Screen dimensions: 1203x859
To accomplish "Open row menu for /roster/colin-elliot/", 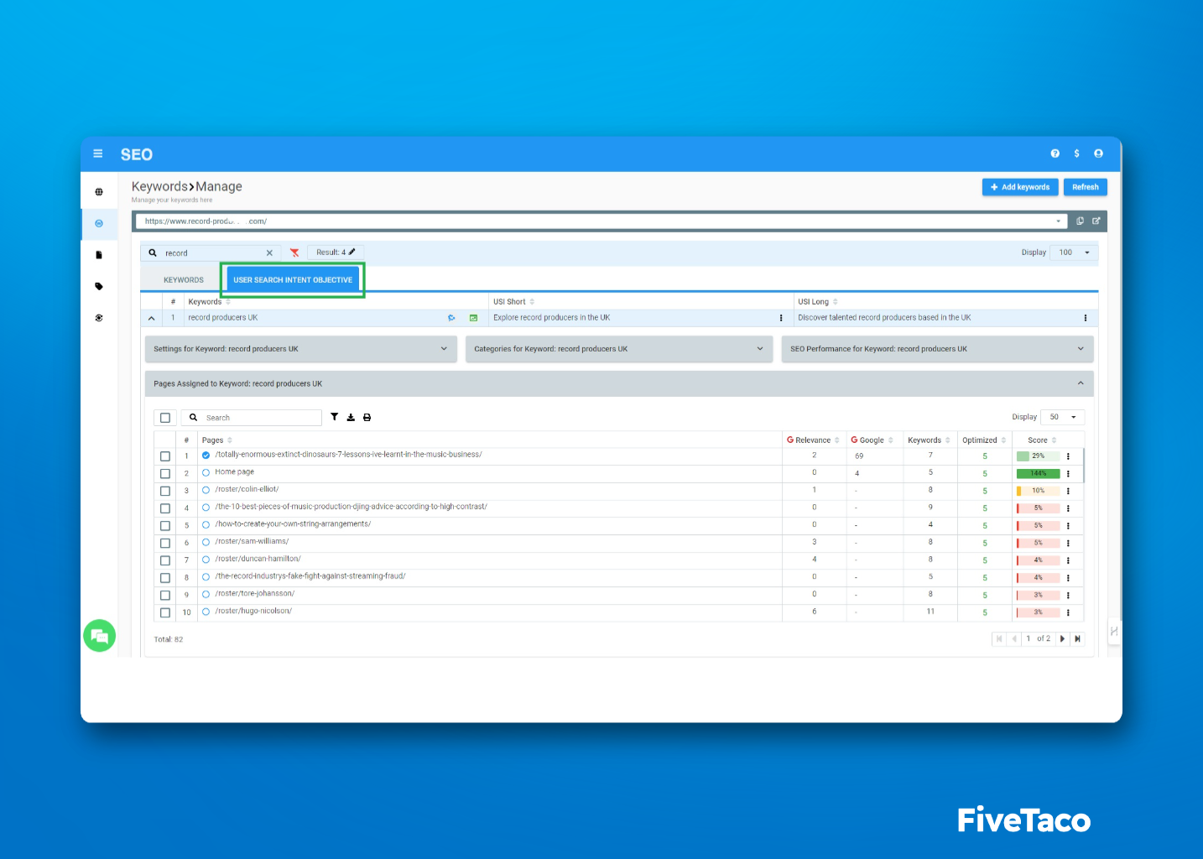I will point(1068,491).
